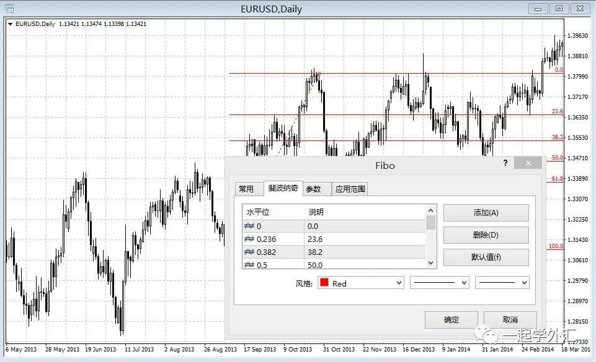Click the levels list scroll down arrow

click(430, 263)
